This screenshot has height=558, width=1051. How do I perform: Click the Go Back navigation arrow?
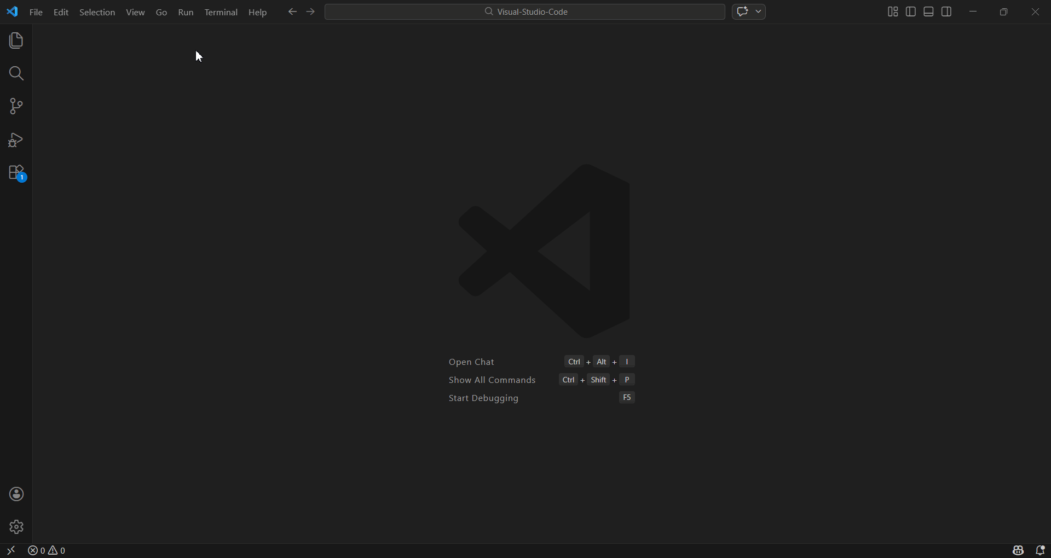tap(293, 11)
